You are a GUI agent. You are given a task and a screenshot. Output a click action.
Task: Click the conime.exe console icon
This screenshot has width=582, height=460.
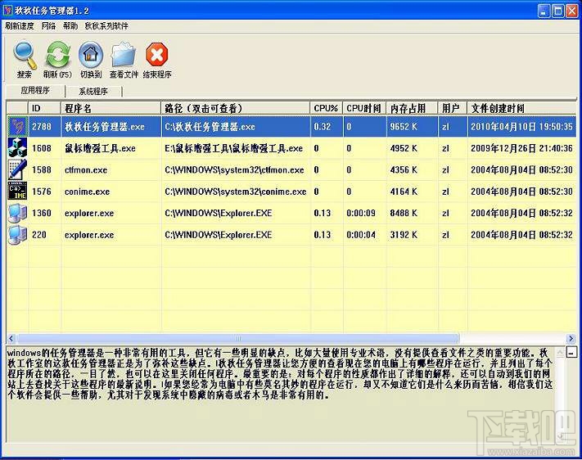17,192
